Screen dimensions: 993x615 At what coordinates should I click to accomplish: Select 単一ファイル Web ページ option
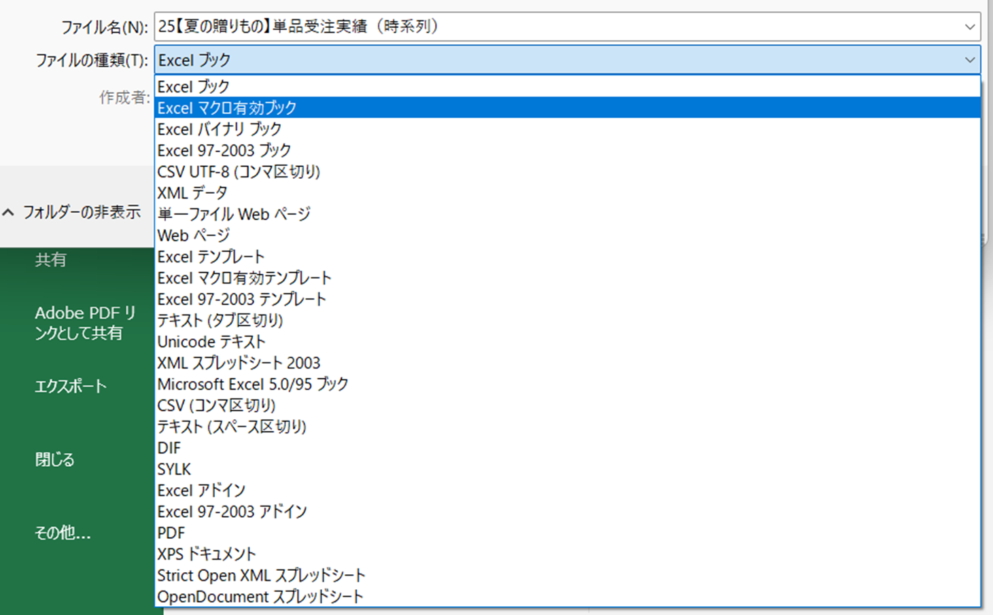click(x=568, y=214)
